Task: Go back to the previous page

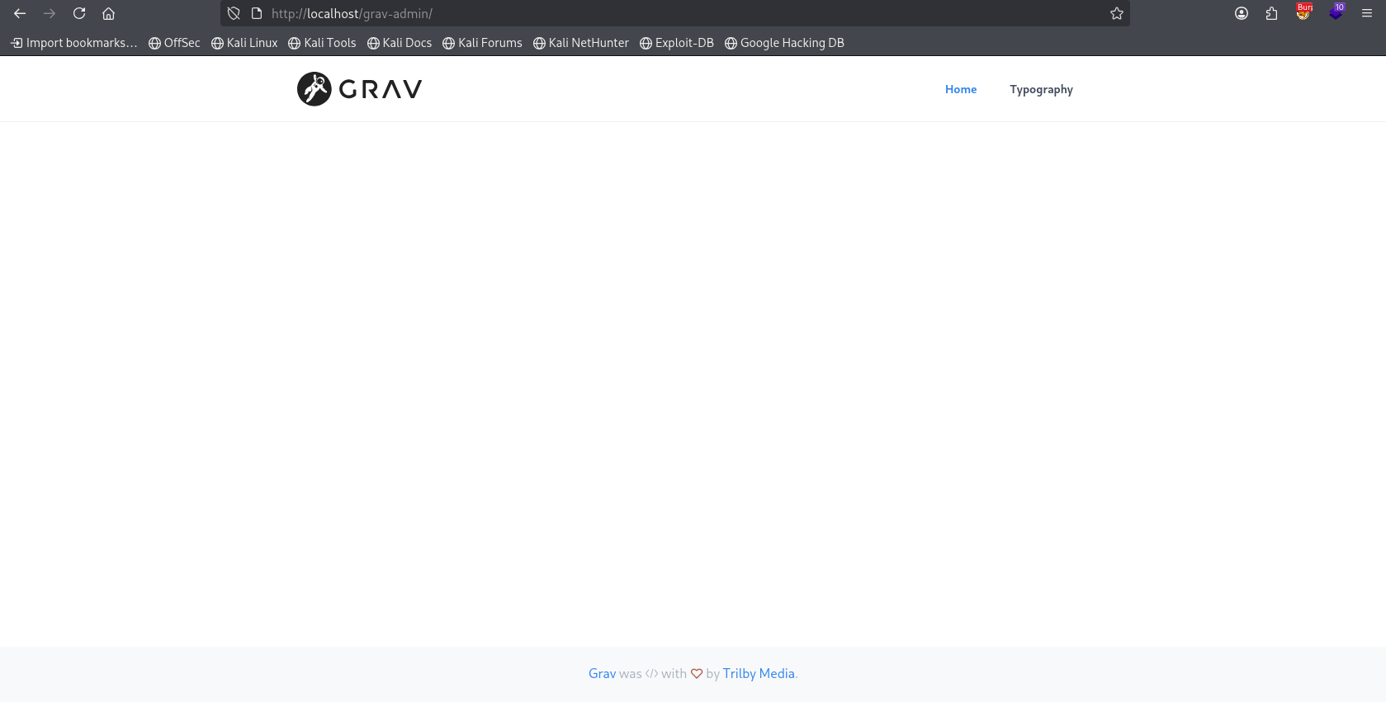Action: pos(20,13)
